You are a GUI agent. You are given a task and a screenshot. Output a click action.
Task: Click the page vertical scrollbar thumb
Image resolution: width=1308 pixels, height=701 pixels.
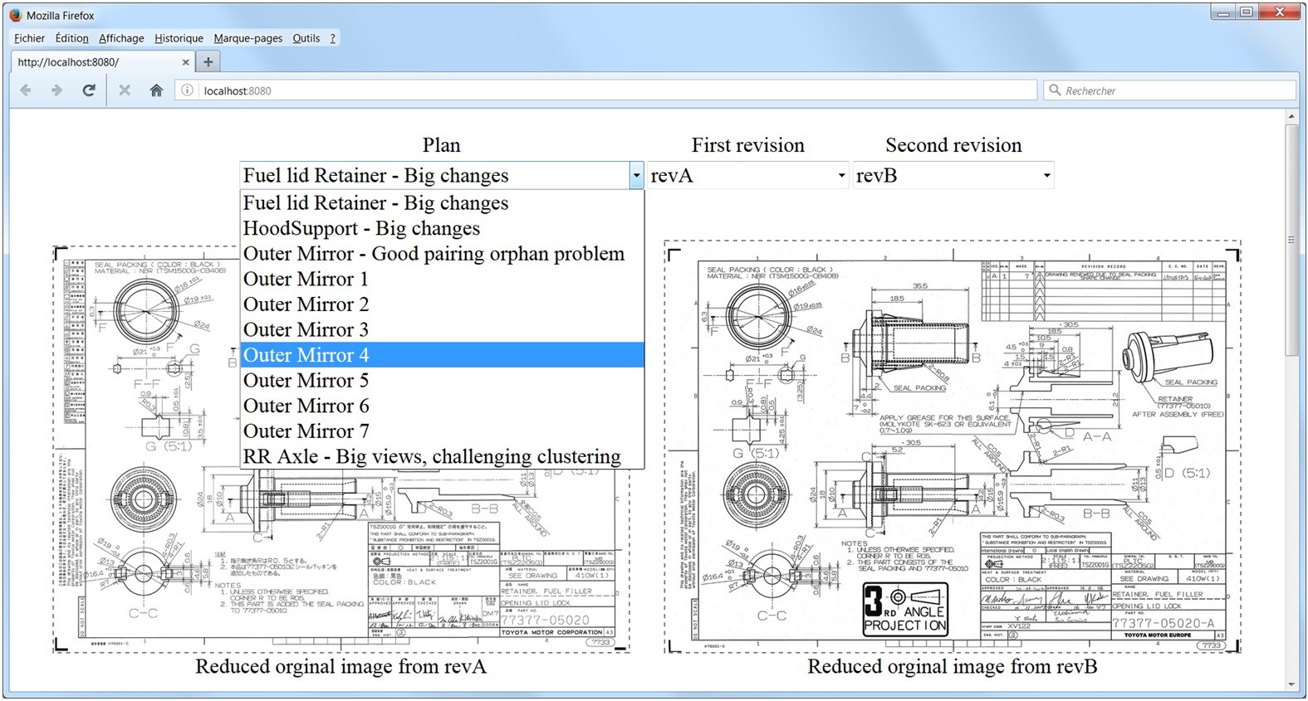pos(1291,241)
